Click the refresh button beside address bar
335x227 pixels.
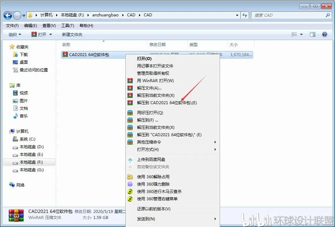(245, 15)
